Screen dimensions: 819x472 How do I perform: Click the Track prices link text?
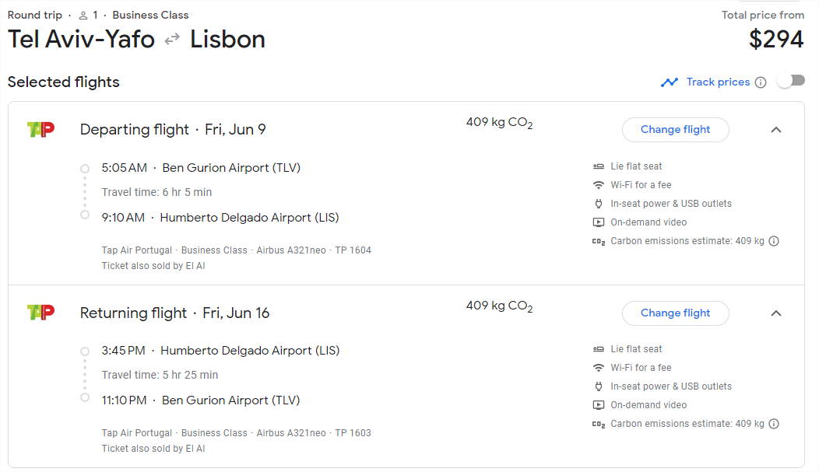pos(718,82)
